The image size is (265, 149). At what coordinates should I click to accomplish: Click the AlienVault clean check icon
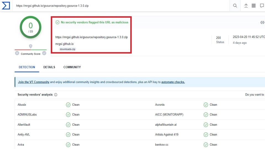68,125
